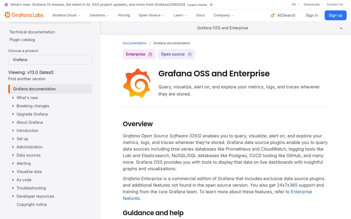Click Sign in

pos(312,15)
